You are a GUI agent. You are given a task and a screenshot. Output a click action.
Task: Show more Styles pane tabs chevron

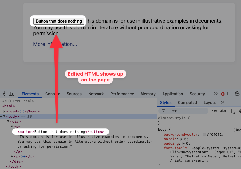point(223,102)
